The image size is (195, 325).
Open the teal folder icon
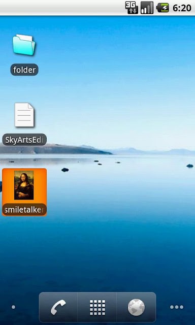[24, 45]
